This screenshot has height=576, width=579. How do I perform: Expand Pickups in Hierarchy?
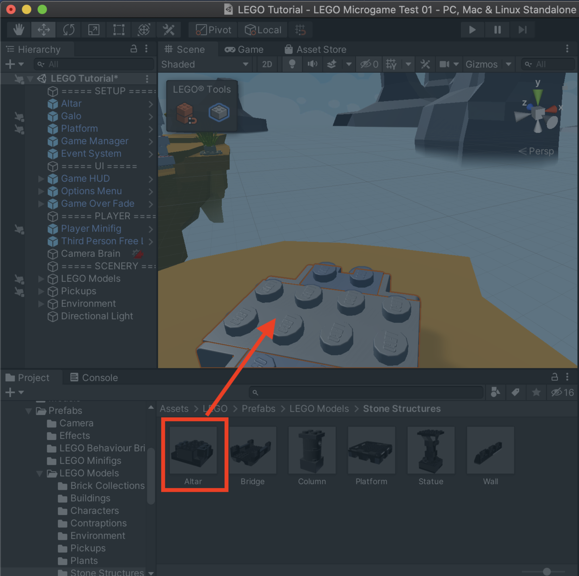click(x=41, y=291)
